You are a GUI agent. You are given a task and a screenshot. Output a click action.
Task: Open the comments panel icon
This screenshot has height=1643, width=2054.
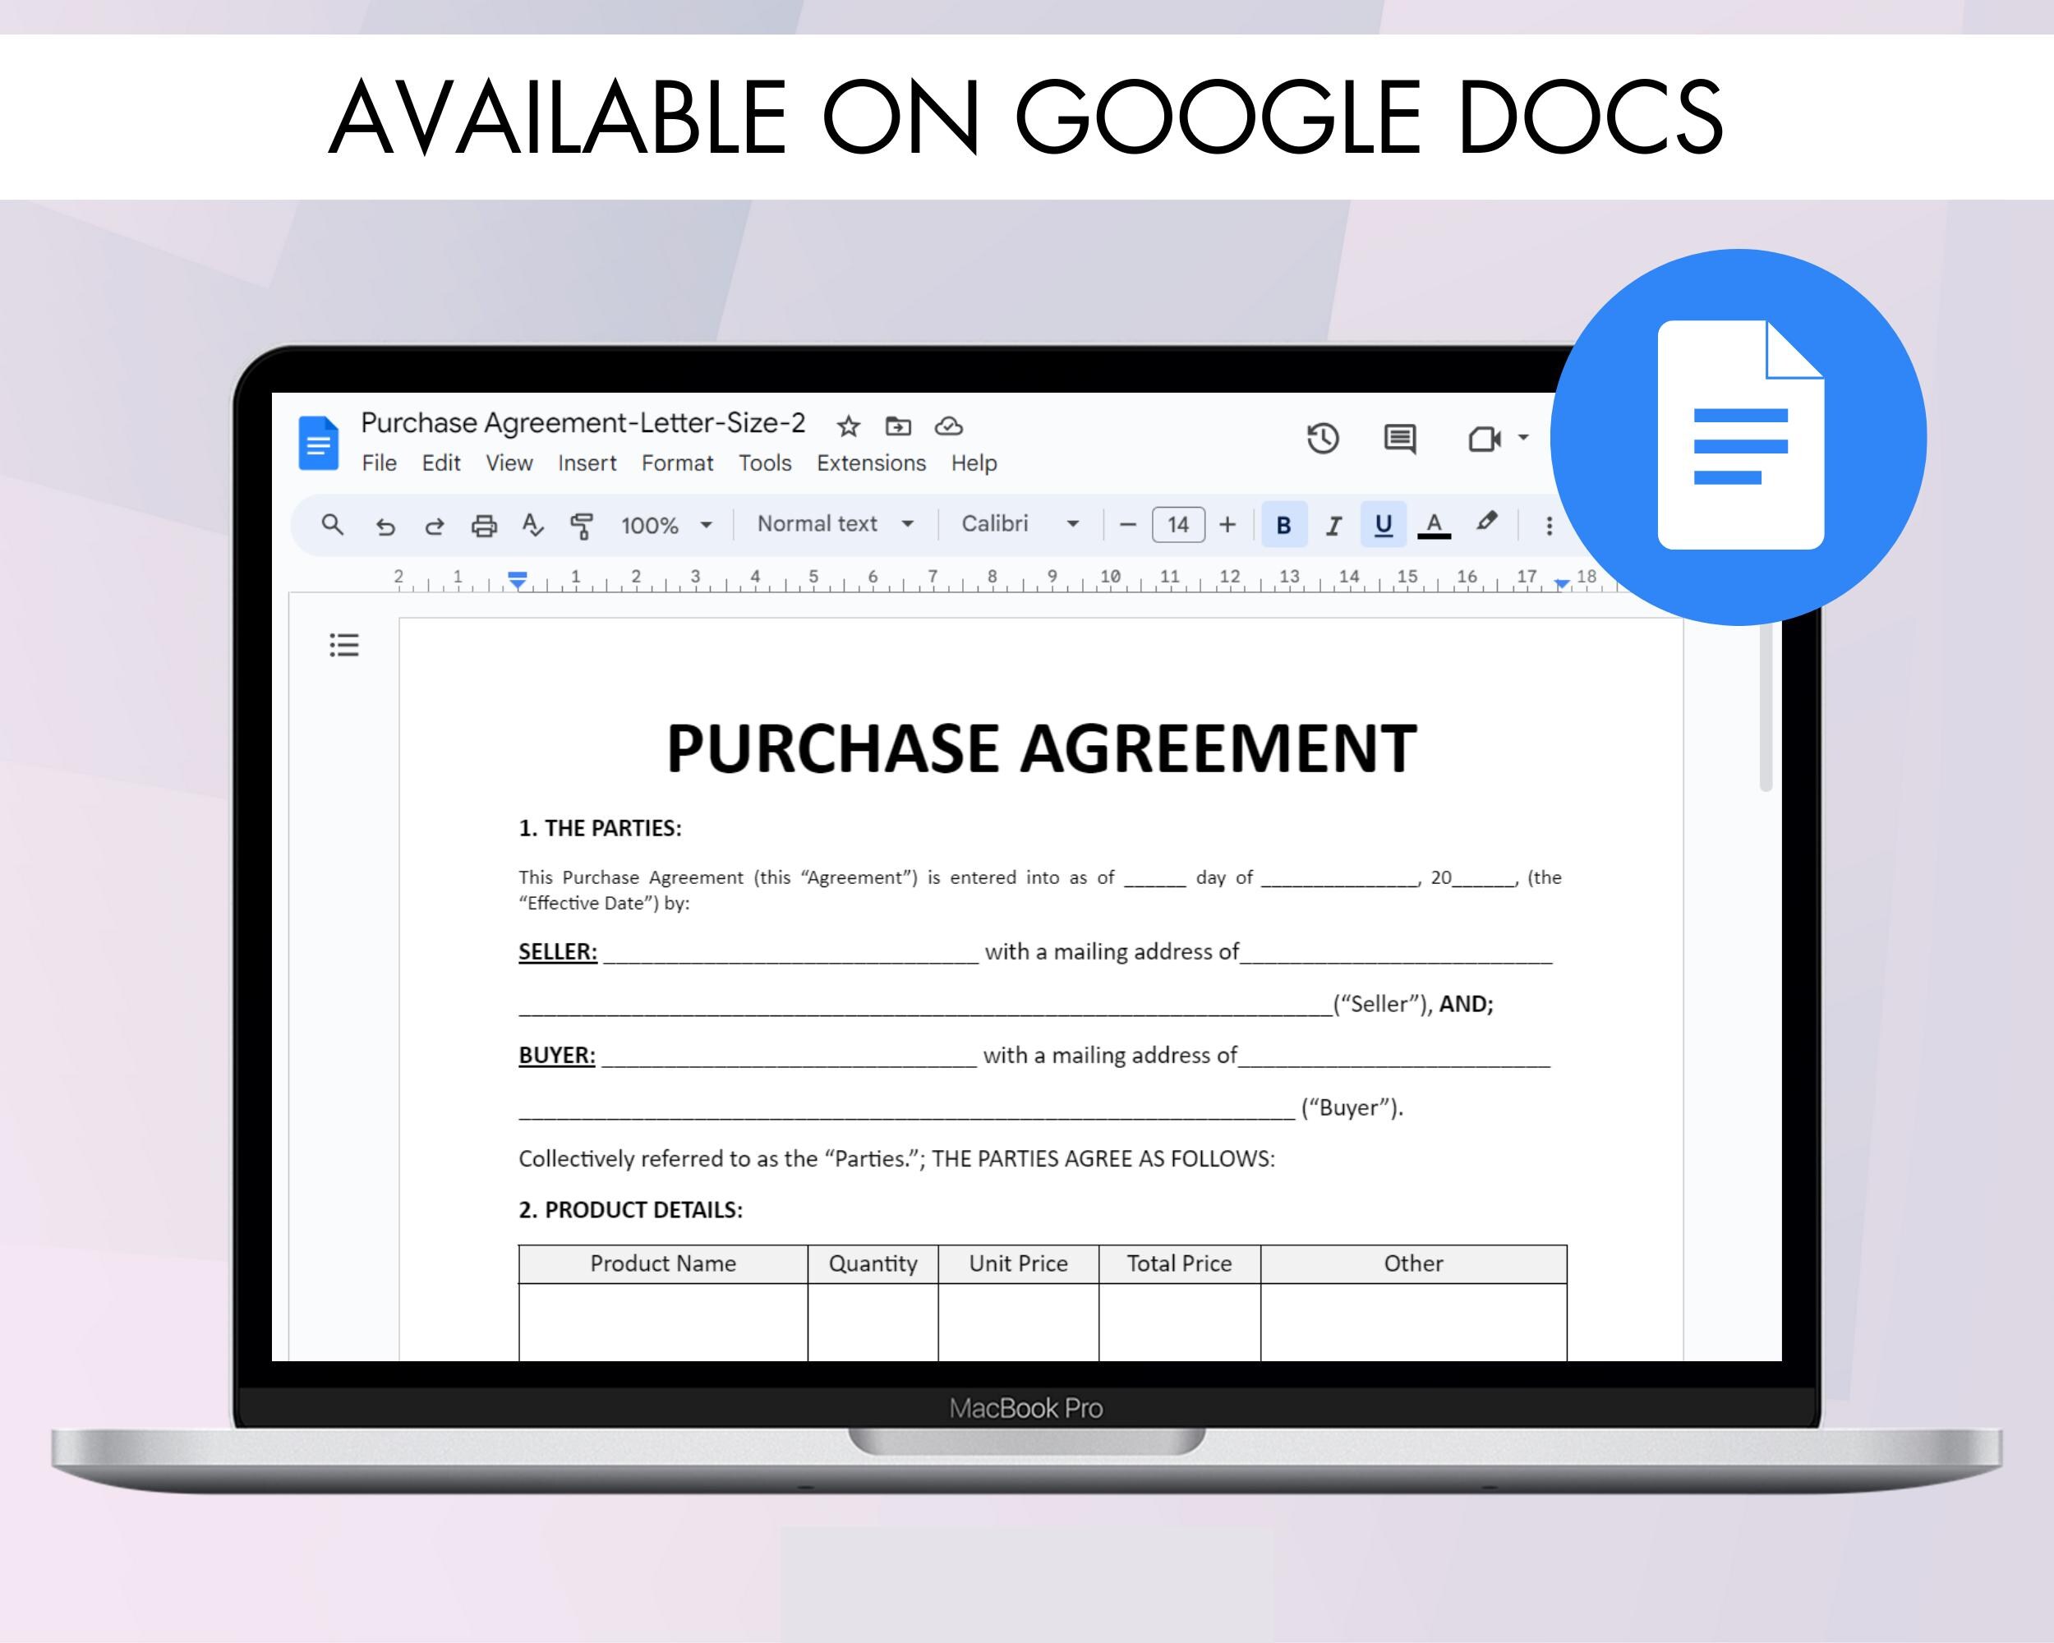[x=1399, y=439]
